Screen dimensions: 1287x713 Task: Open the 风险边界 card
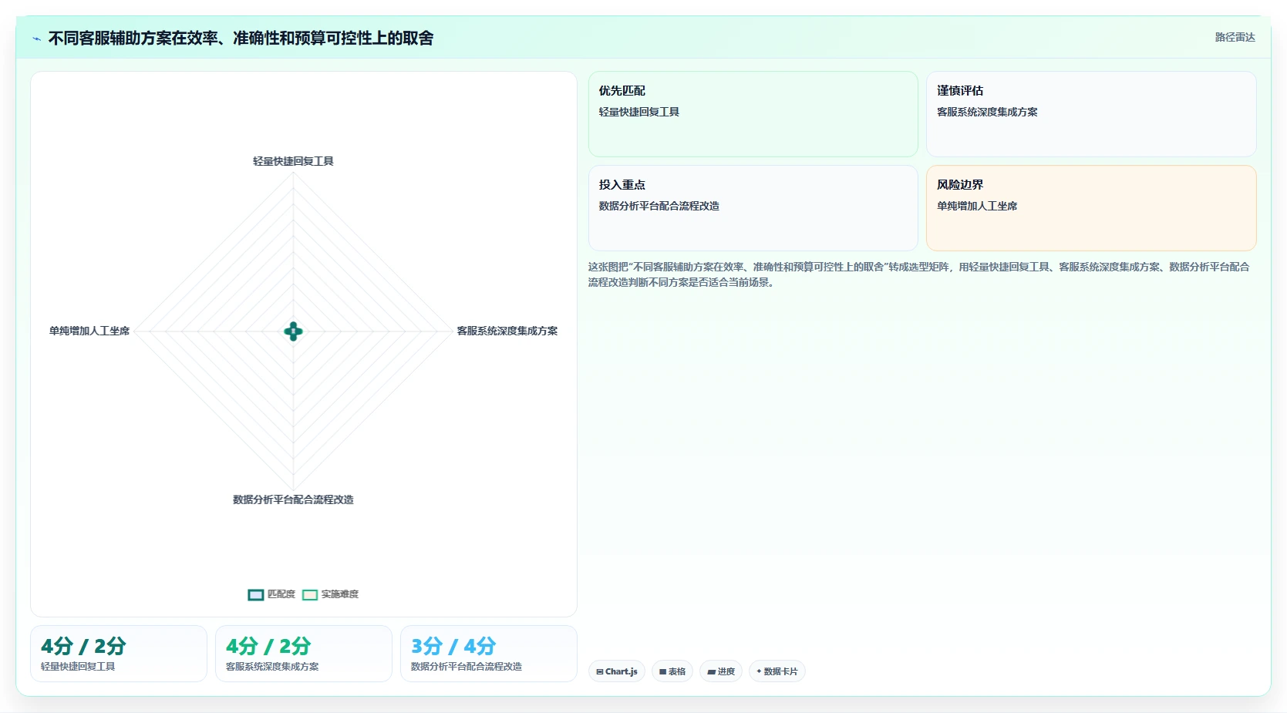coord(1091,208)
